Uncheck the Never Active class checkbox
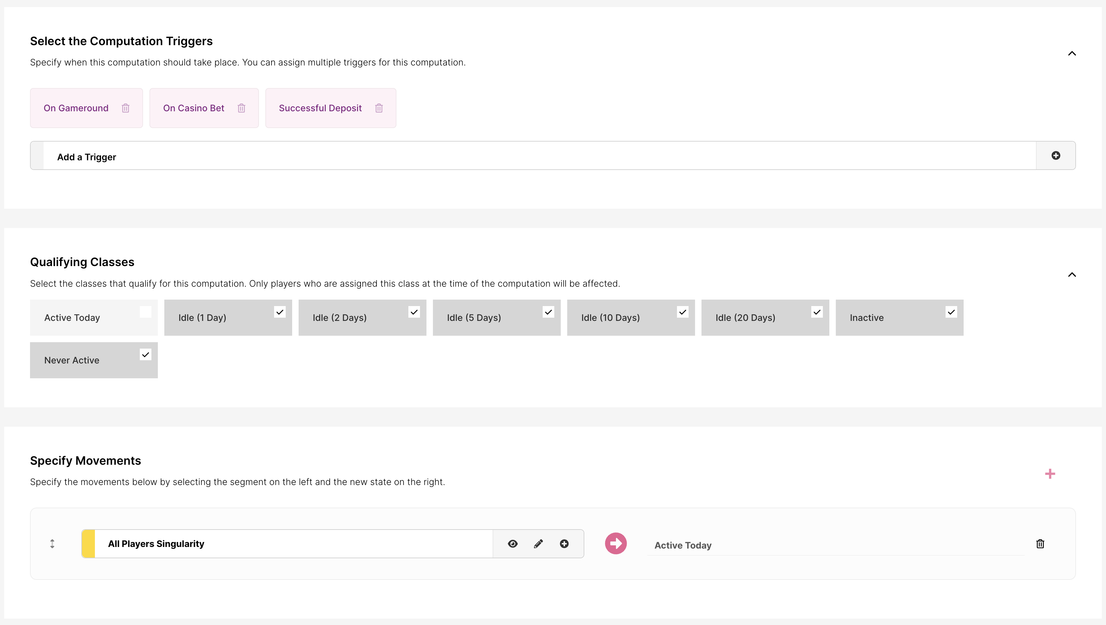This screenshot has height=625, width=1106. tap(146, 354)
